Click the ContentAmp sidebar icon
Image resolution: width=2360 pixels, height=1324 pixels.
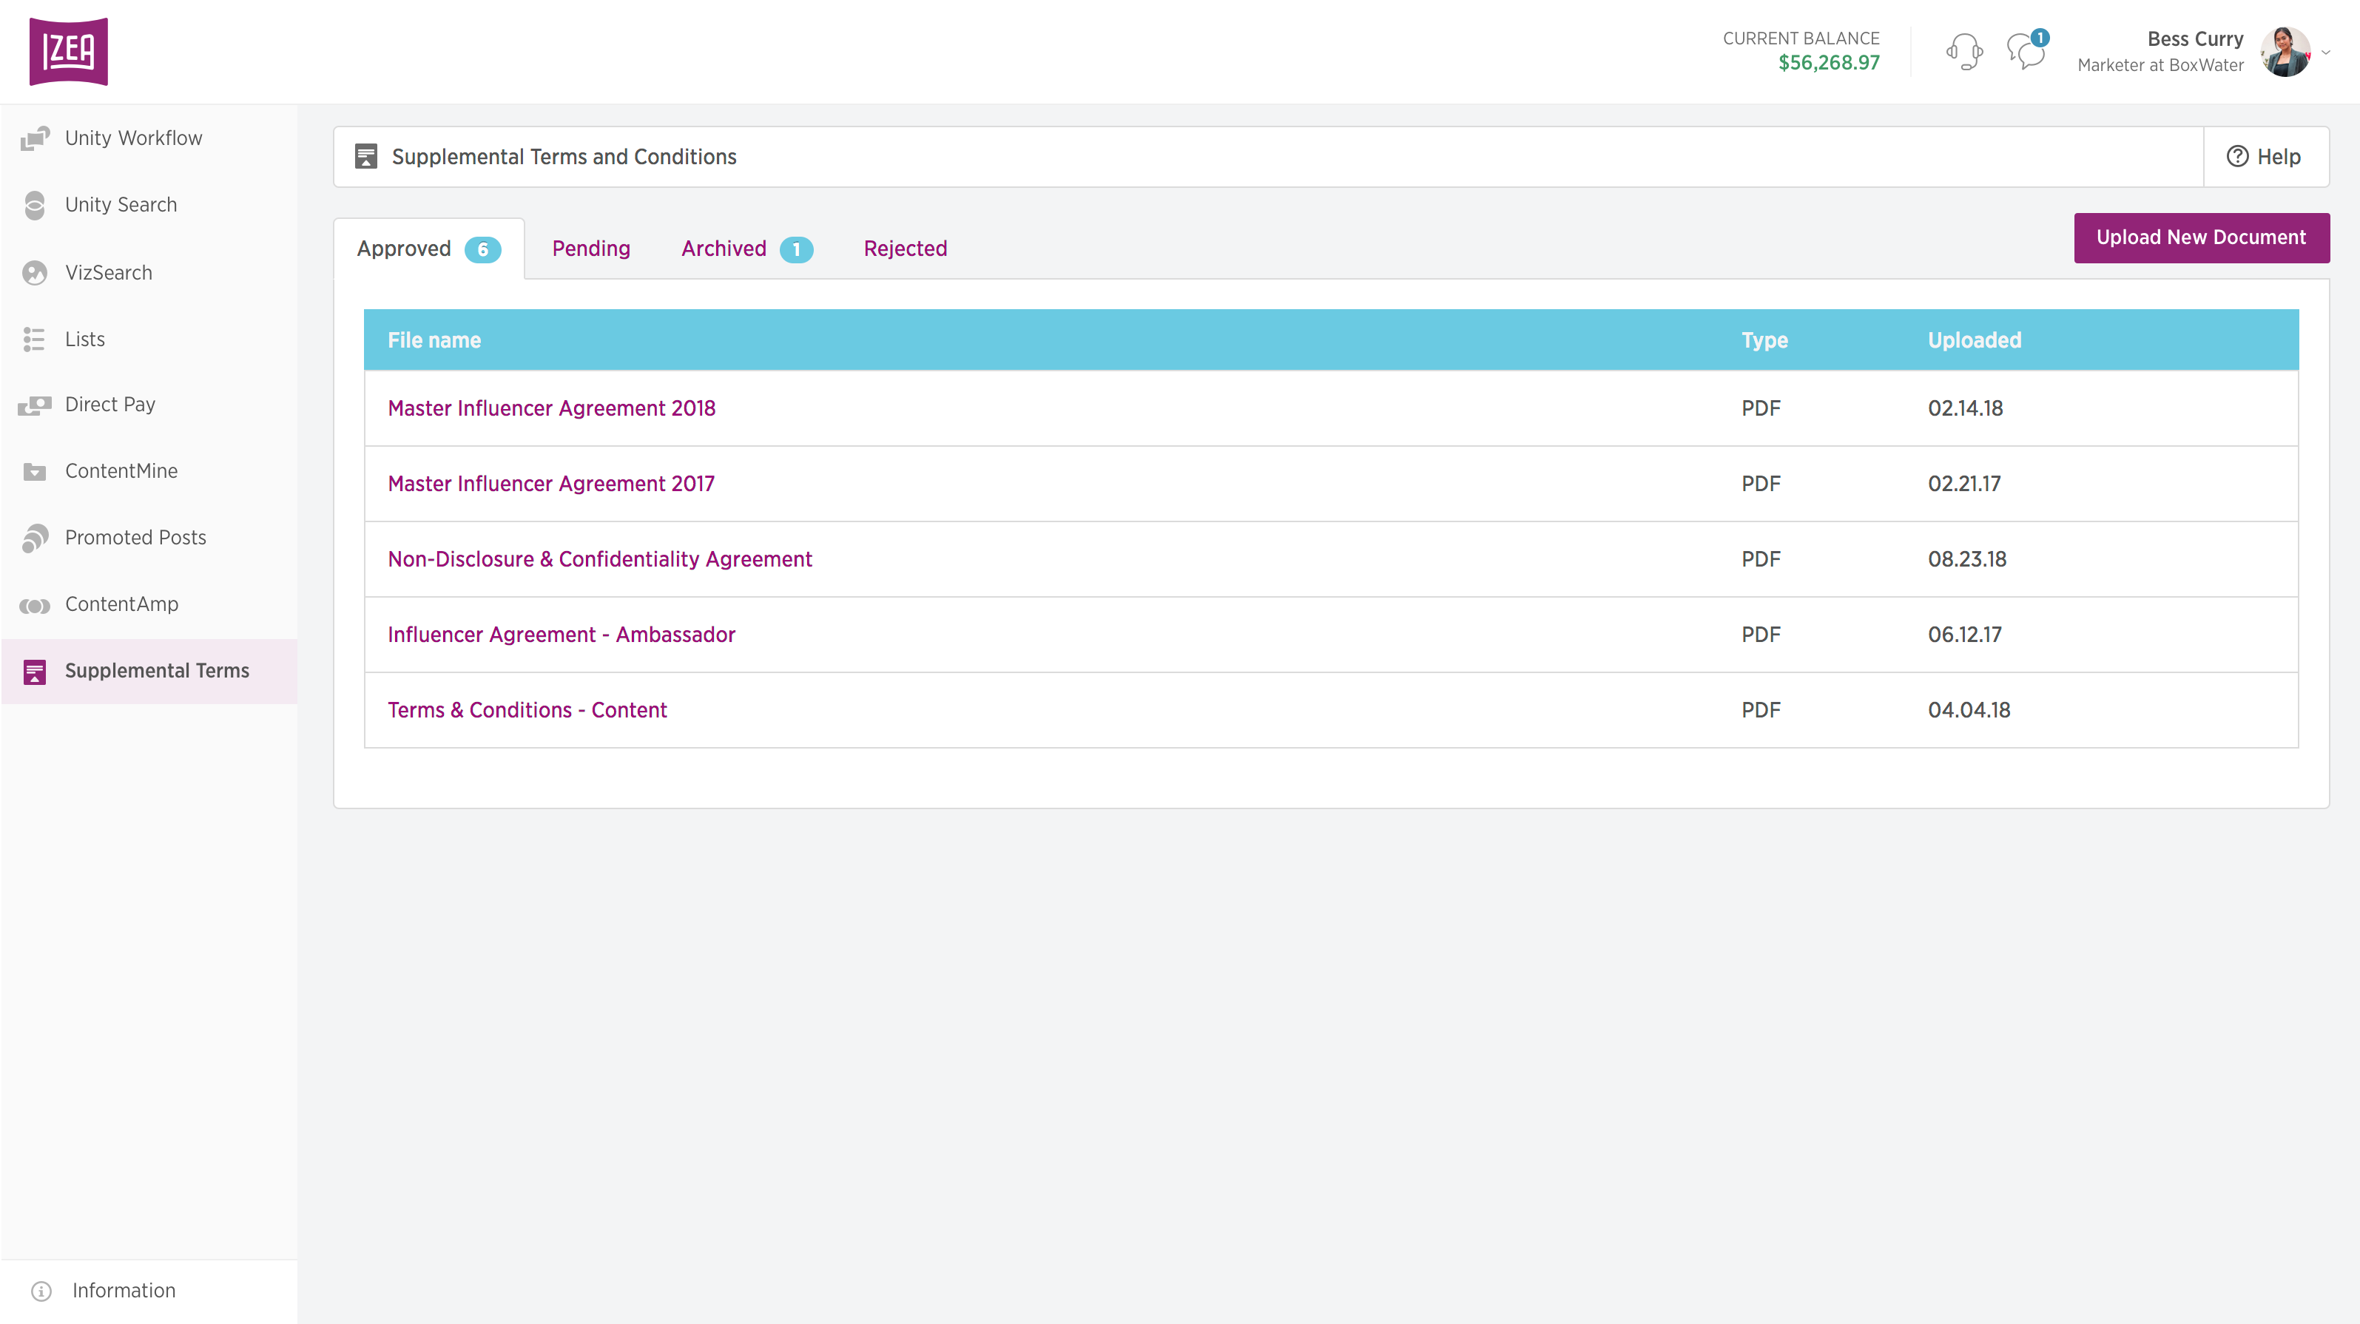coord(35,605)
